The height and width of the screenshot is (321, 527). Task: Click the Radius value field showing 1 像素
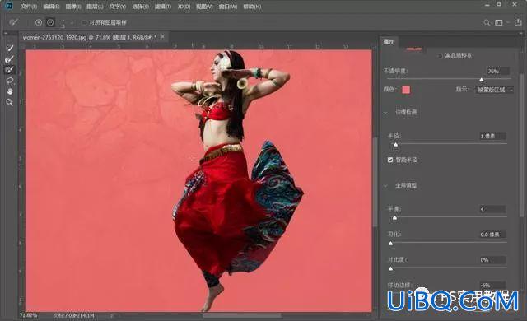(492, 136)
